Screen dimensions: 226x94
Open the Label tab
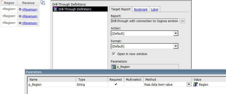[155, 10]
